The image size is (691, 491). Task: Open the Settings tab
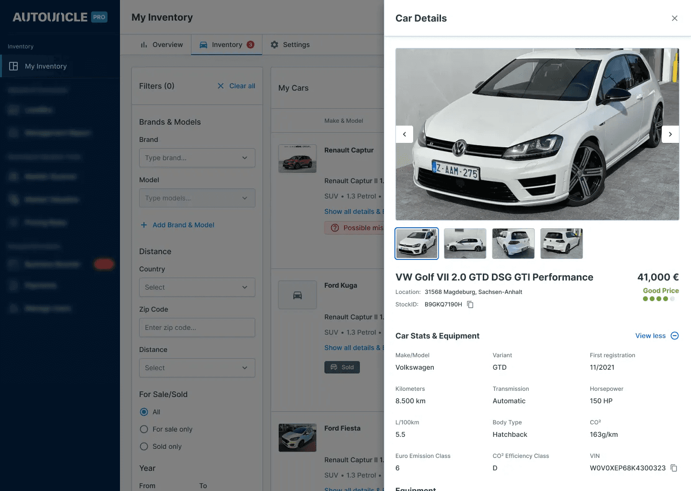[x=290, y=45]
